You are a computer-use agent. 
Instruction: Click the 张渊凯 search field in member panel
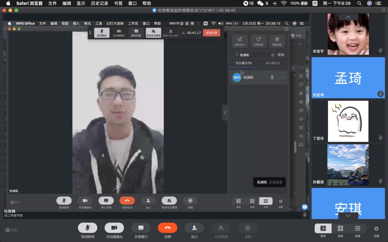click(254, 55)
